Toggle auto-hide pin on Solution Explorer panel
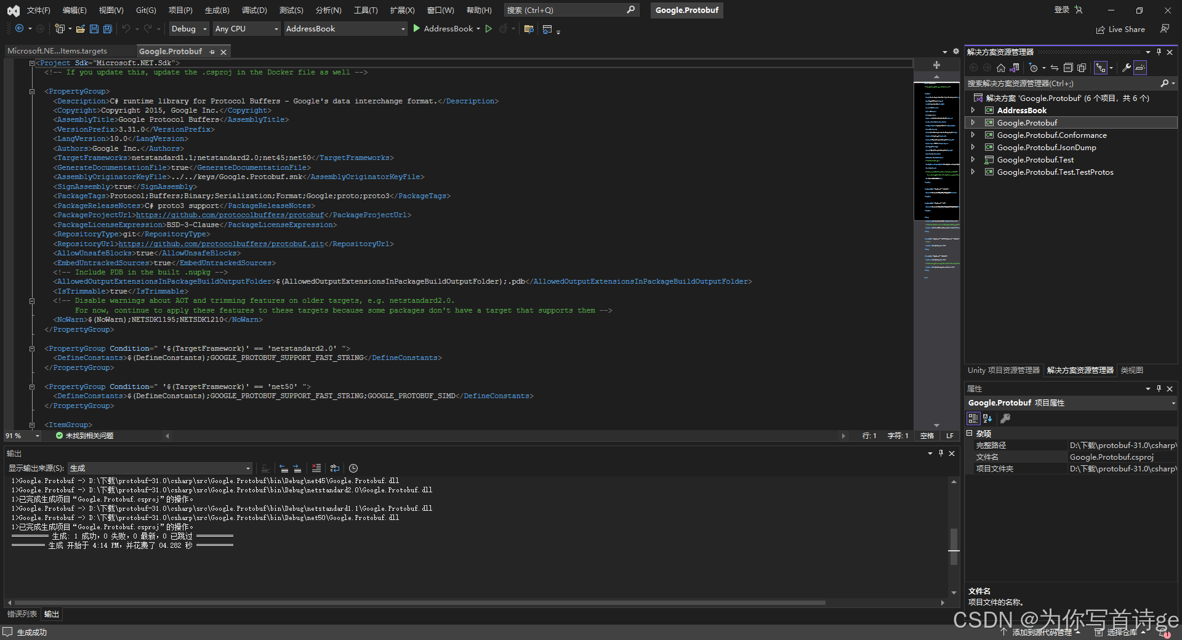1182x640 pixels. point(1159,52)
